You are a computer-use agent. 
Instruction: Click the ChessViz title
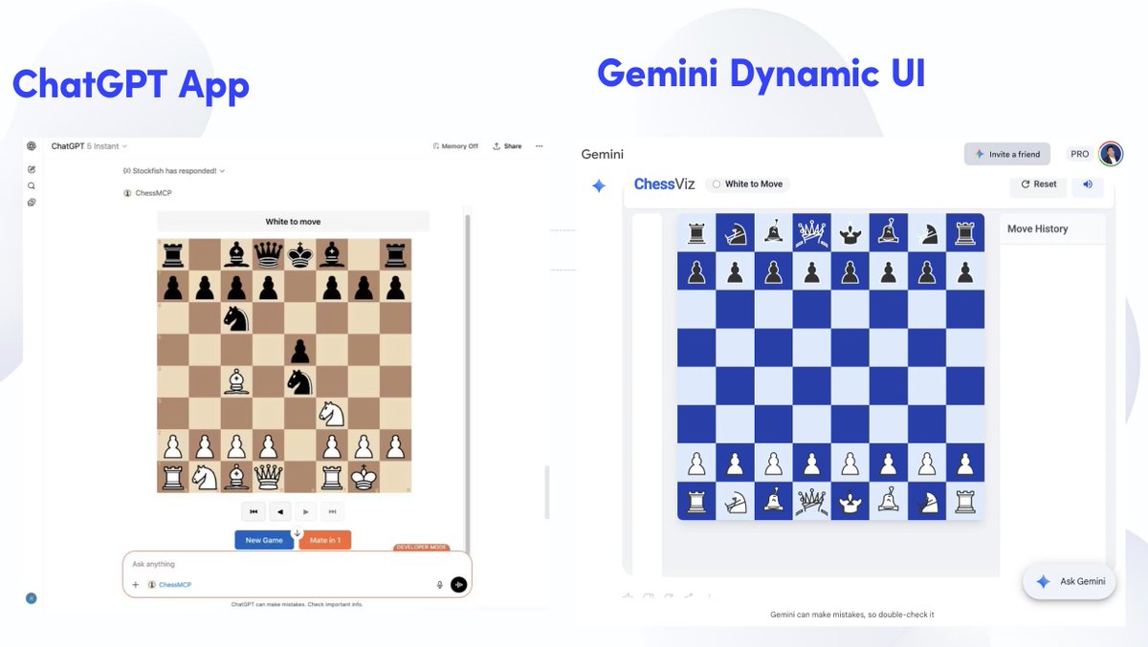[664, 184]
